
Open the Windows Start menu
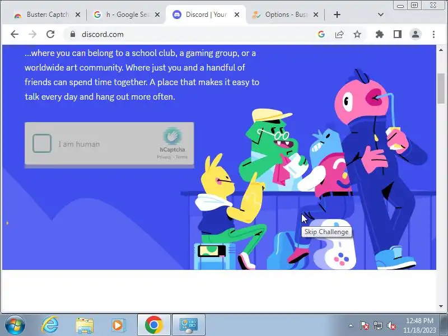[15, 325]
